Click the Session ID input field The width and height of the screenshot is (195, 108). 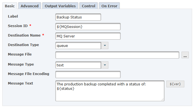88,27
